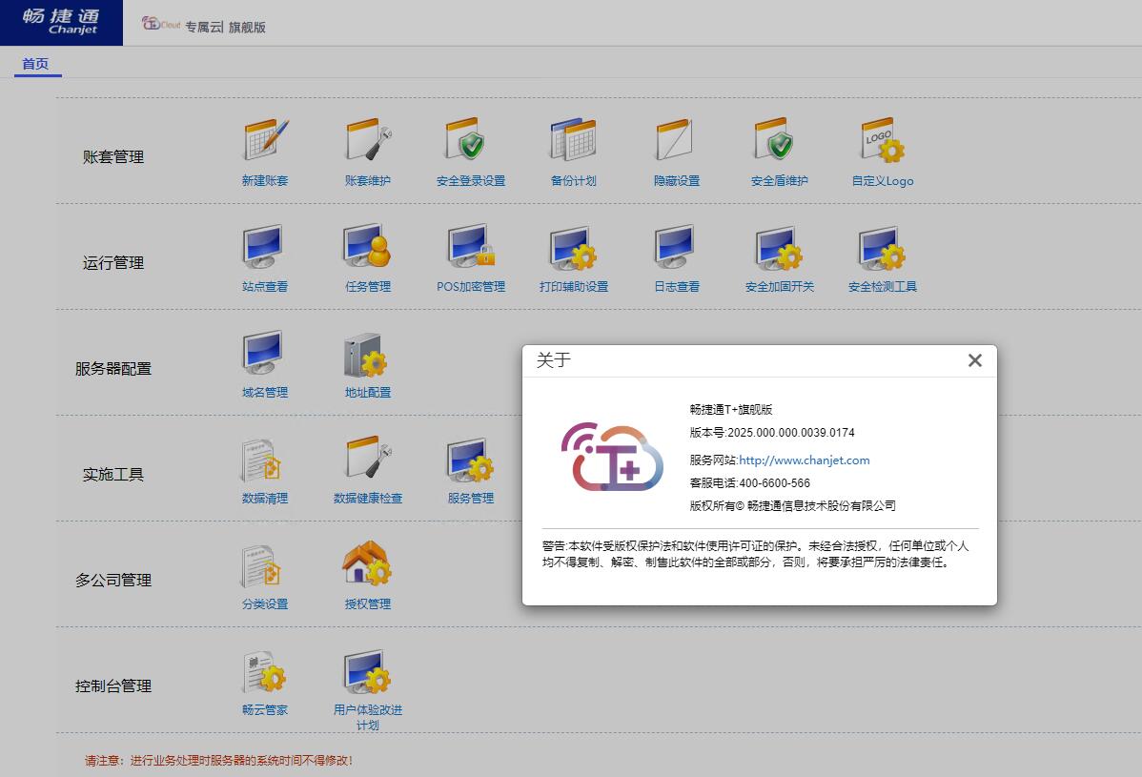Open the 新建账套 icon
Image resolution: width=1142 pixels, height=777 pixels.
pyautogui.click(x=265, y=140)
